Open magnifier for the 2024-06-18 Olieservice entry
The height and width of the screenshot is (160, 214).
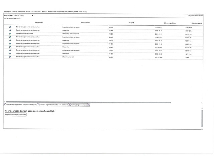(x=10, y=41)
